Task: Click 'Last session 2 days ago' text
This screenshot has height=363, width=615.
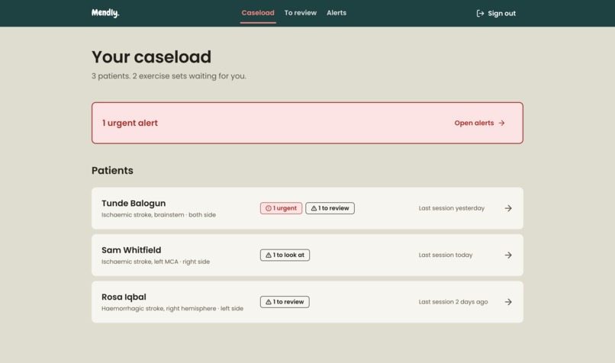Action: pyautogui.click(x=453, y=302)
